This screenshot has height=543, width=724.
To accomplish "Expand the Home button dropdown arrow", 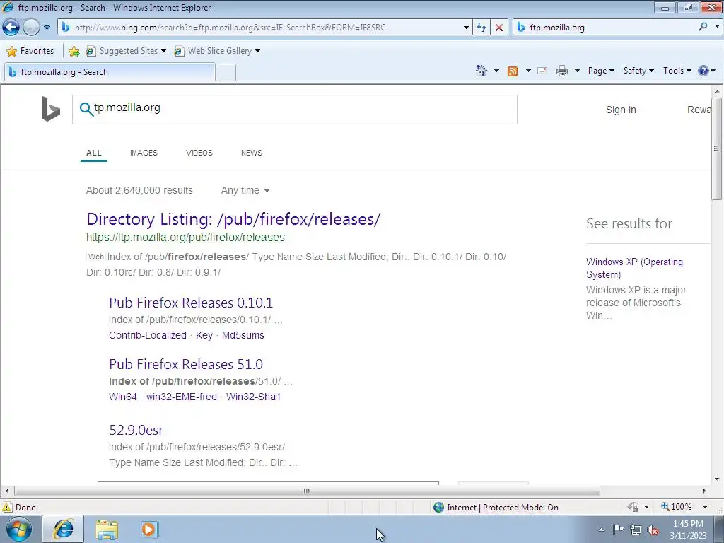I will click(496, 71).
